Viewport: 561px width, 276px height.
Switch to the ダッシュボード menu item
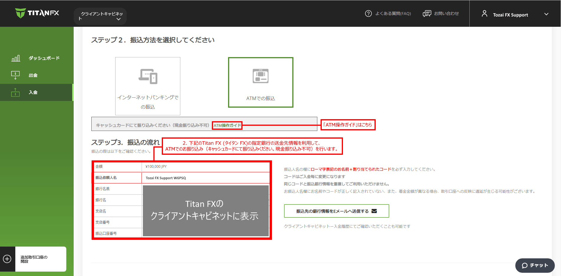(x=43, y=58)
